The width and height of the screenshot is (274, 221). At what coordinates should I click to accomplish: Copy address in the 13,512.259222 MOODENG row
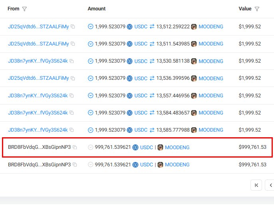73,27
